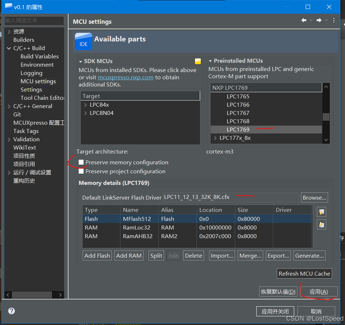Click the Browse... button
The width and height of the screenshot is (345, 325).
[314, 197]
